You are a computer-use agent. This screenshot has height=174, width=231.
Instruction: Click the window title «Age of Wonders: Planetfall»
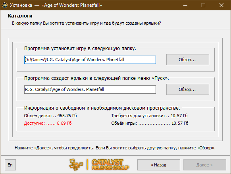click(x=72, y=5)
